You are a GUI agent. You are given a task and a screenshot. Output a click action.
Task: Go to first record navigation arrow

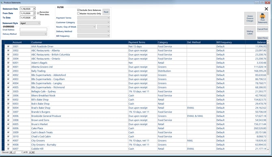pos(11,152)
